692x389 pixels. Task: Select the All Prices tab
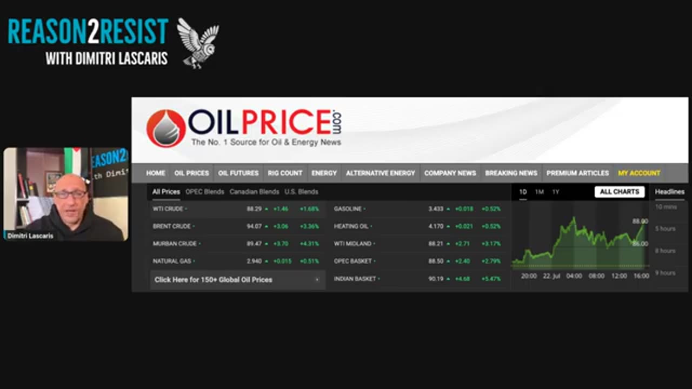(166, 192)
